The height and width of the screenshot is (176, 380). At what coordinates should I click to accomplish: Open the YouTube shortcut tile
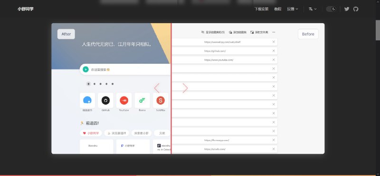(124, 100)
